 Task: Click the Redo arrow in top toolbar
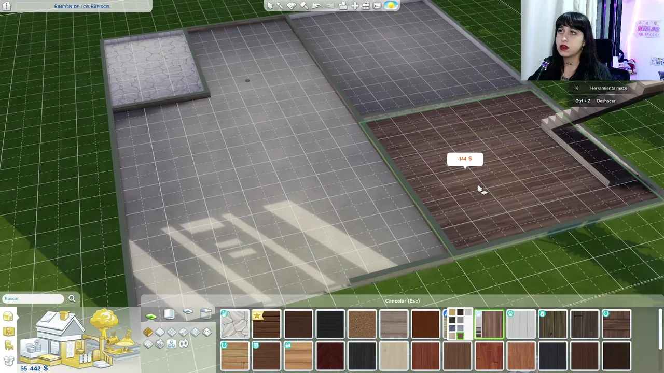tap(329, 6)
